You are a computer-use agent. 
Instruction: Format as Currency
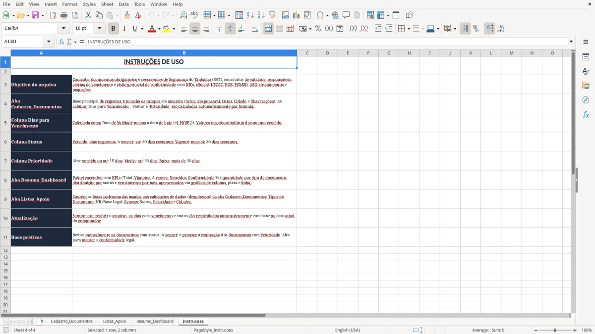(x=303, y=29)
